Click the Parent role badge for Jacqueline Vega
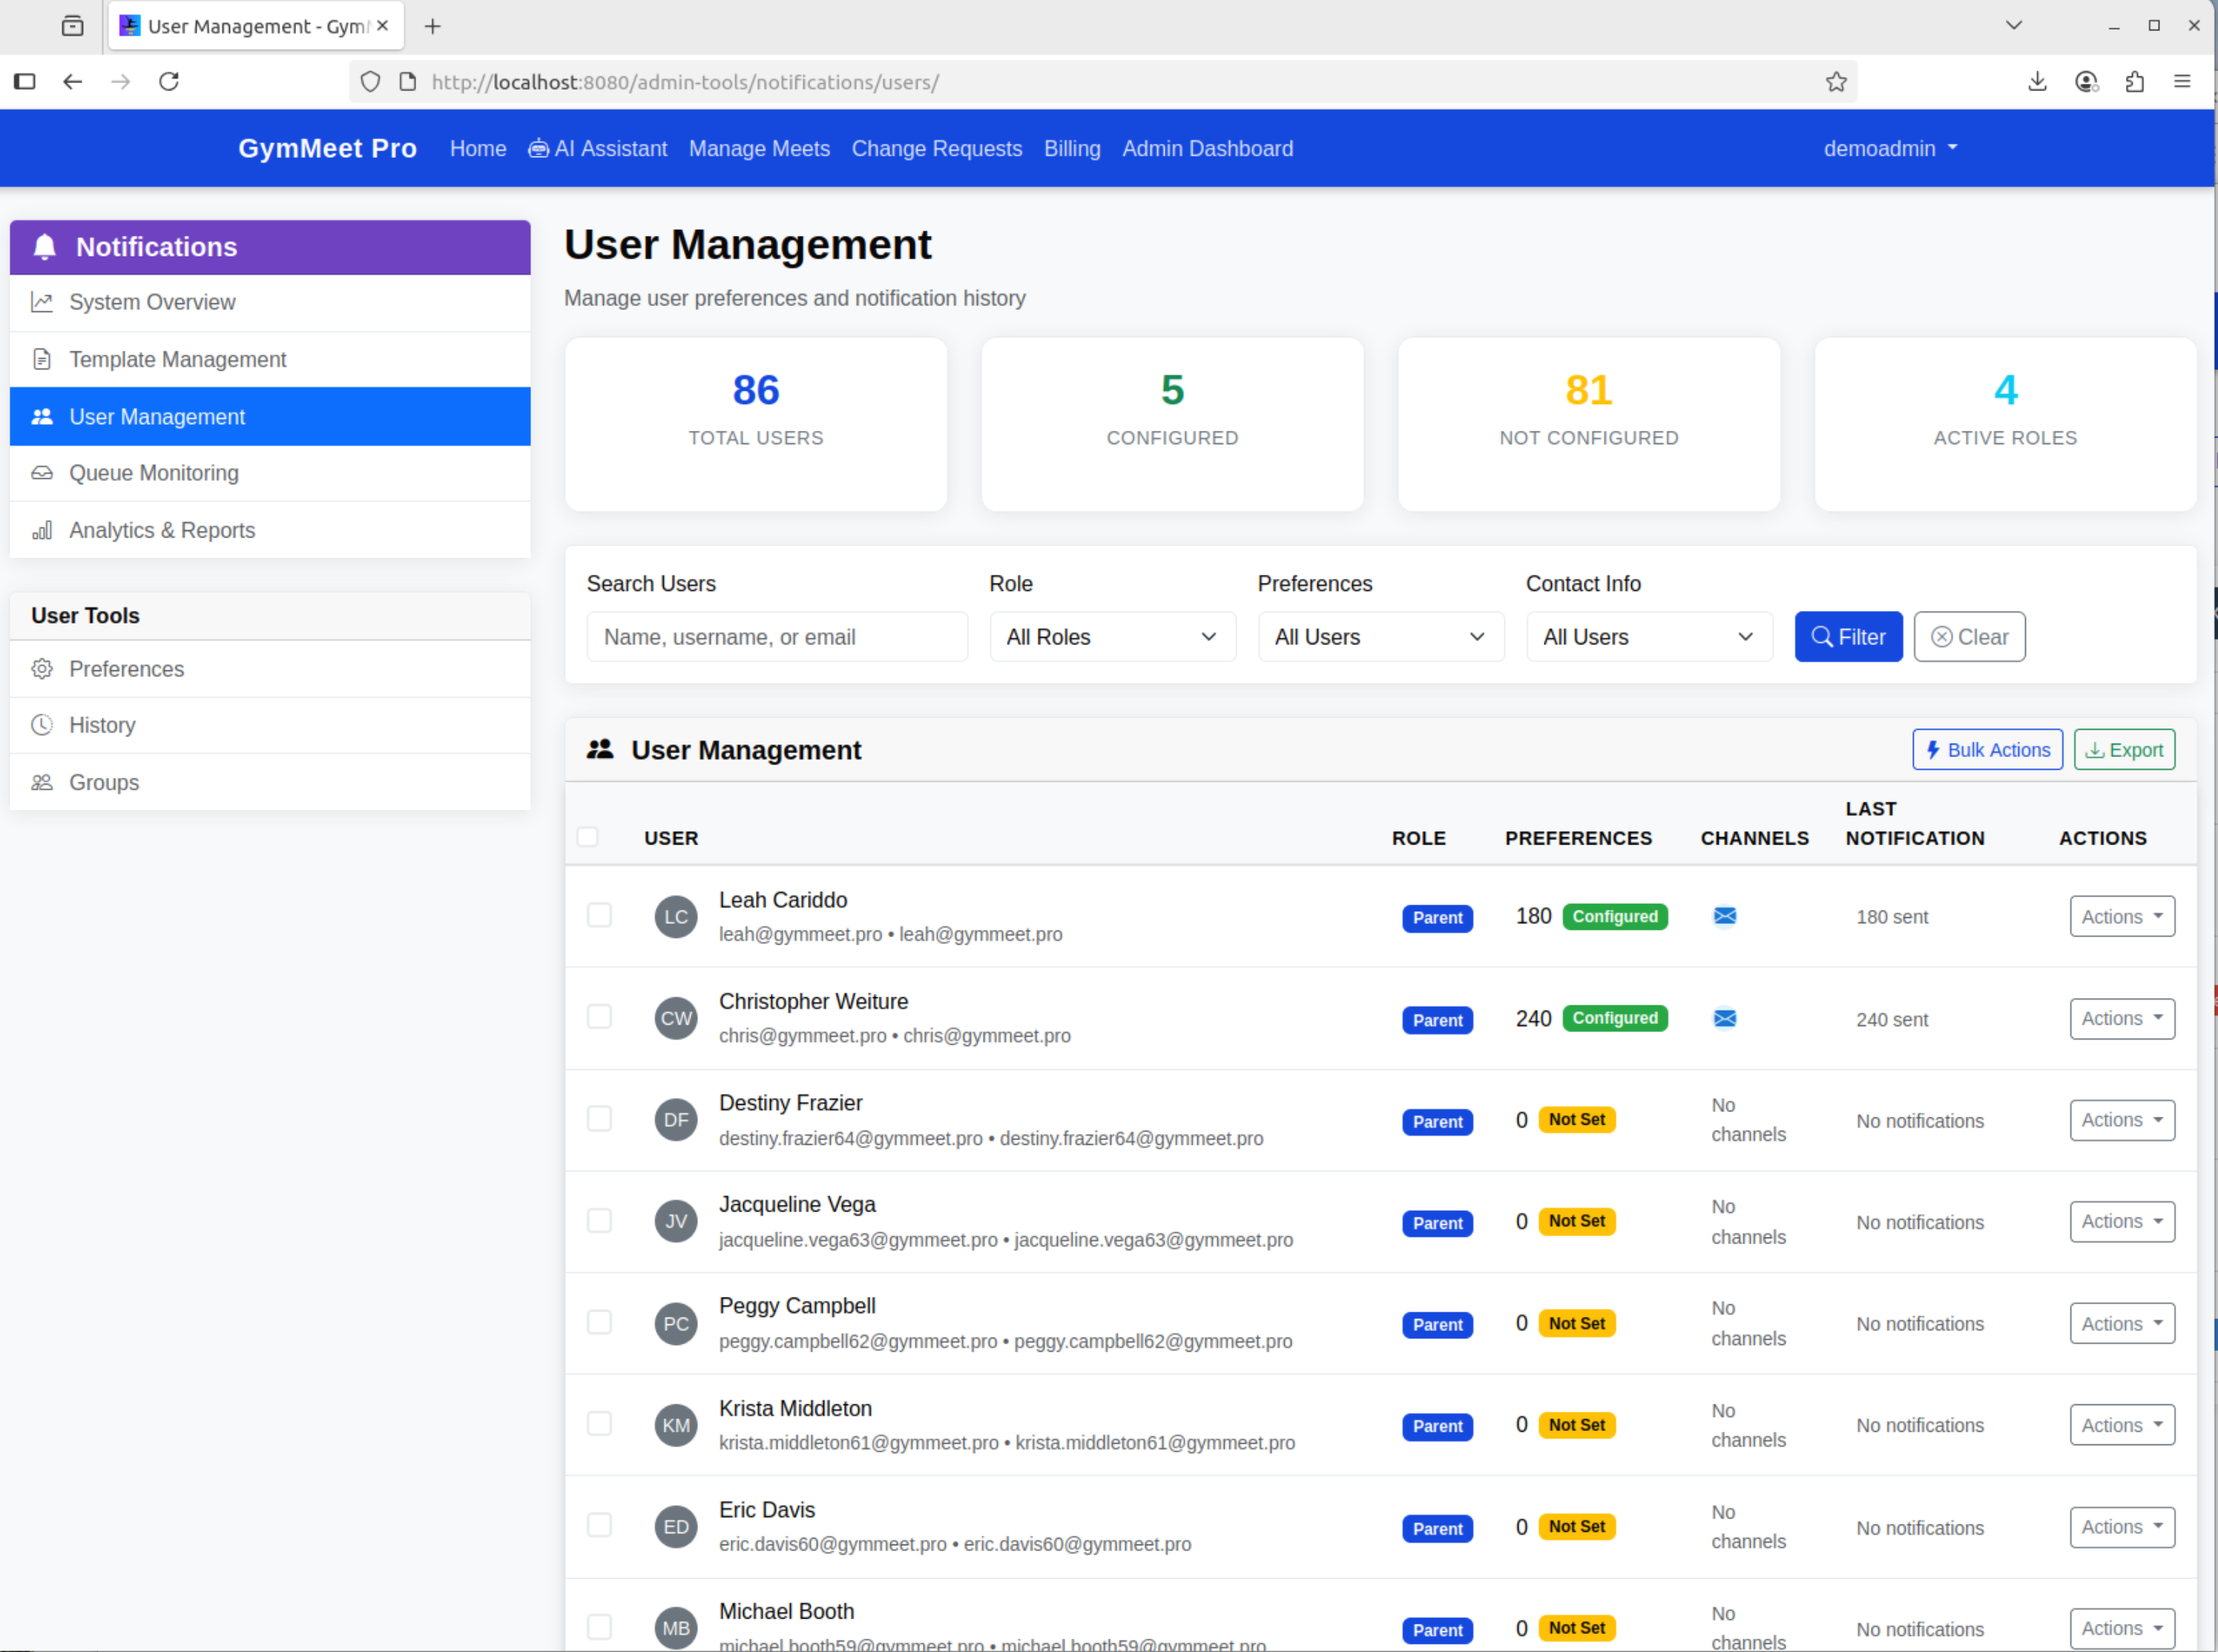Viewport: 2218px width, 1652px height. pyautogui.click(x=1437, y=1224)
